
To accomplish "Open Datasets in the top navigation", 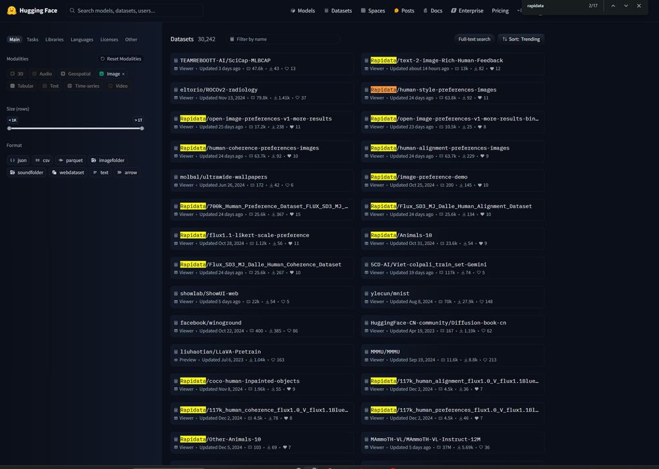I will click(x=338, y=11).
